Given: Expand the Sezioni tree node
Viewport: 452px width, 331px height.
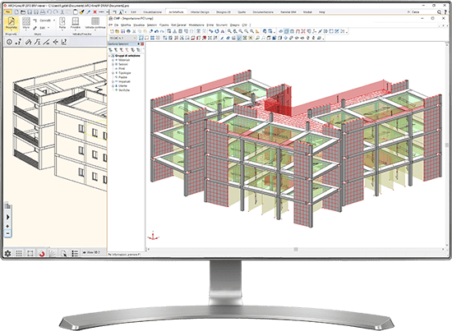Looking at the screenshot, I should tap(113, 64).
